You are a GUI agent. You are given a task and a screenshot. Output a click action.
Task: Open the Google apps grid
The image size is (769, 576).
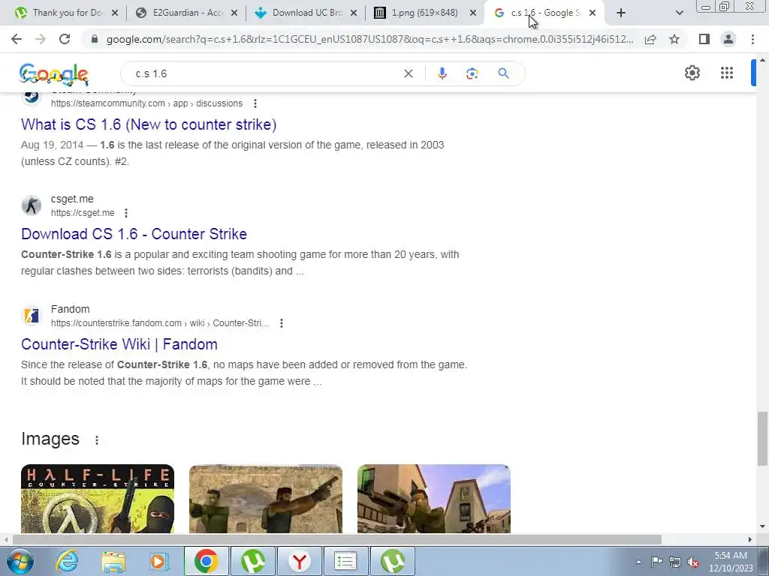pyautogui.click(x=727, y=73)
